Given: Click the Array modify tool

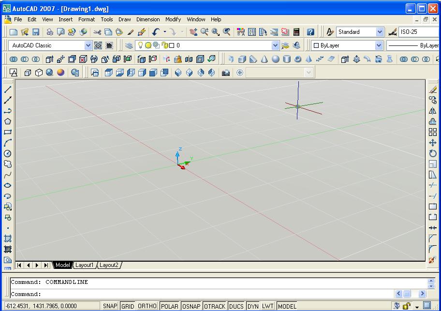Looking at the screenshot, I should [433, 132].
